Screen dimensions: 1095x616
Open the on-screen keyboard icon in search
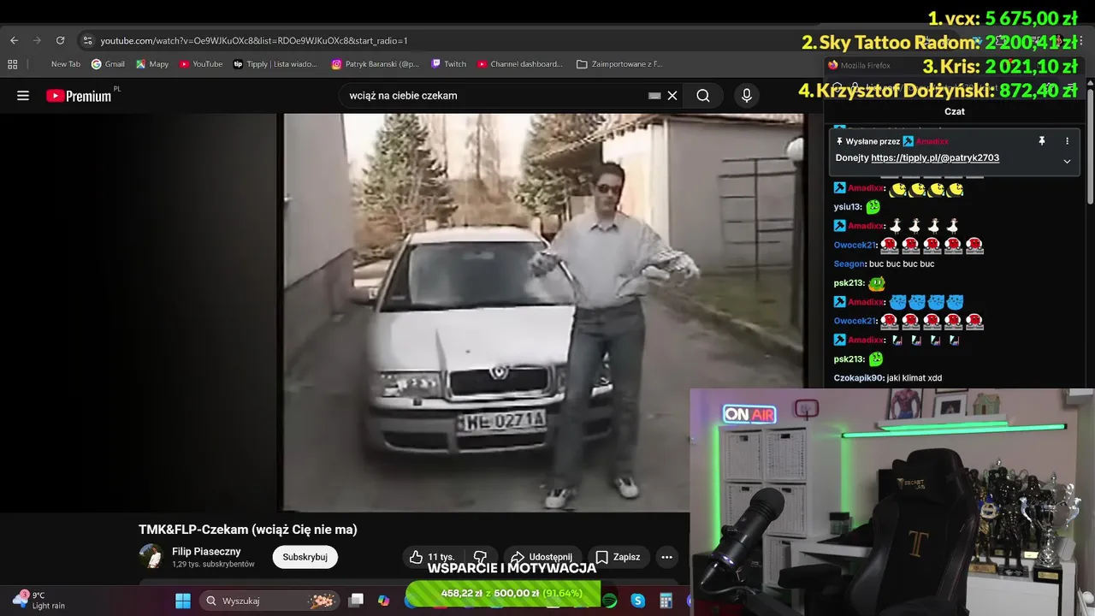(654, 96)
